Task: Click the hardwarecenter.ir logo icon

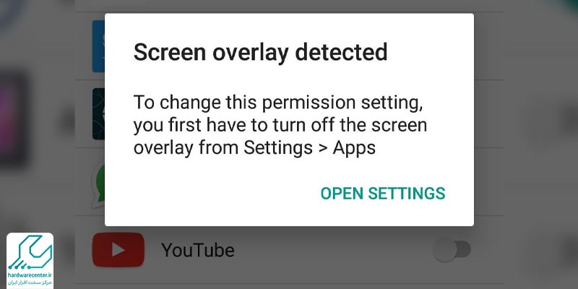Action: (x=30, y=251)
